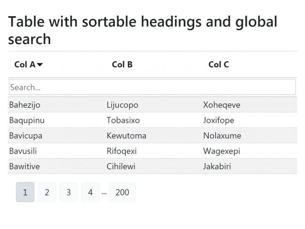Sort table by Col C heading
Image resolution: width=305 pixels, height=229 pixels.
[219, 64]
